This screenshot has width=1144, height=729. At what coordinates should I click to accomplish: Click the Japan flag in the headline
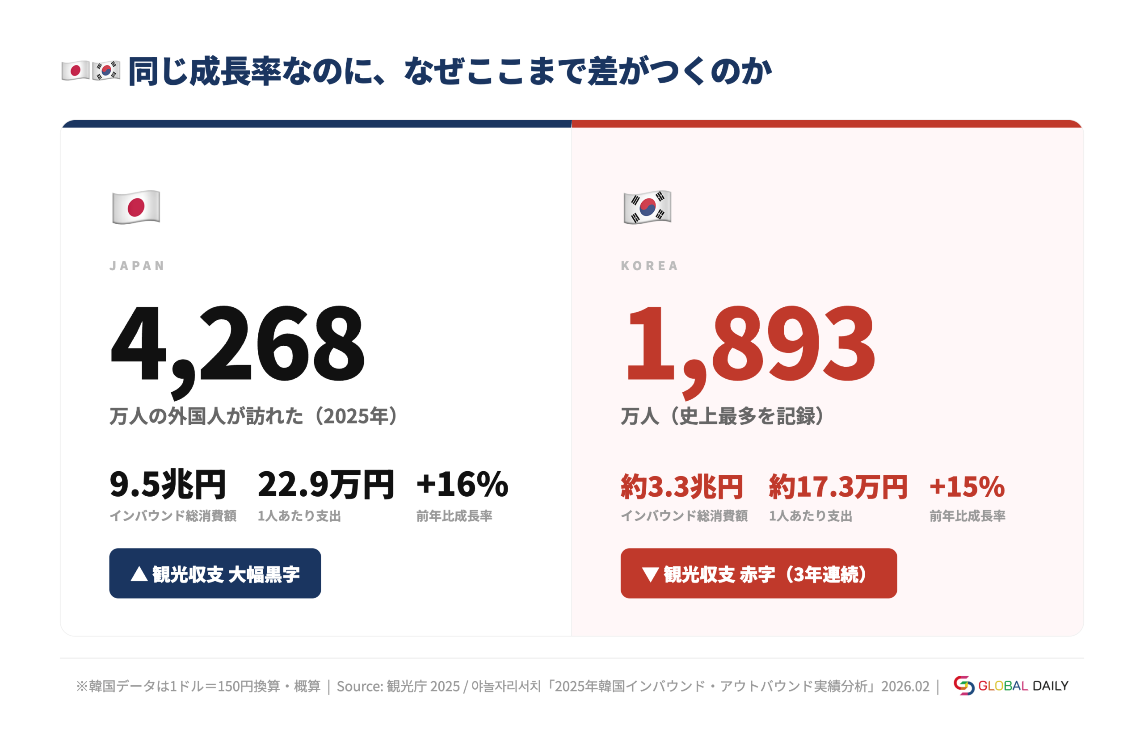coord(76,71)
